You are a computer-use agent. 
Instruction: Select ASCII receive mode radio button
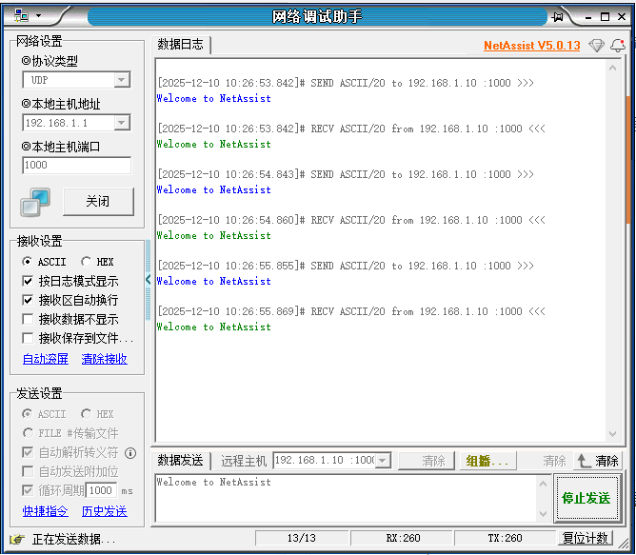[x=28, y=262]
